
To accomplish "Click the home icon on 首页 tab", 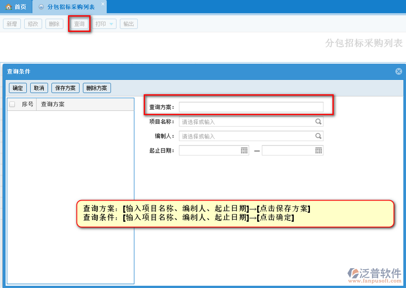I will [8, 7].
